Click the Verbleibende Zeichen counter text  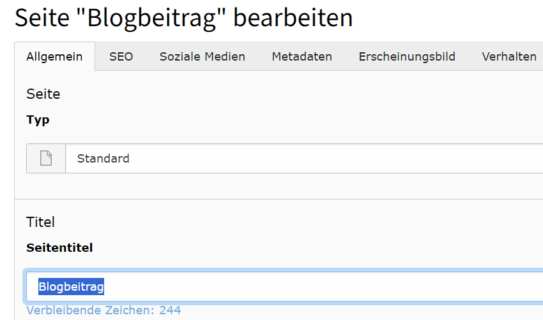[103, 310]
